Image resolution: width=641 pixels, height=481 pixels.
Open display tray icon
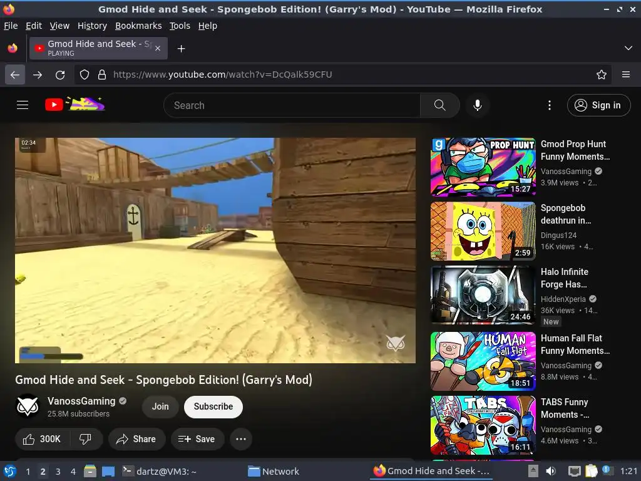575,471
